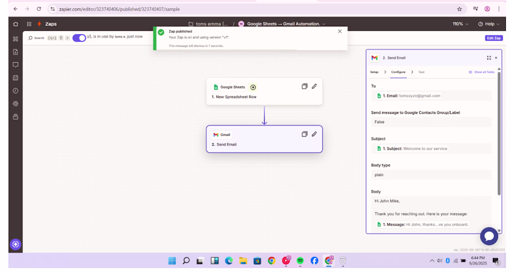Dismiss the Zap published notification
Viewport: 510px width, 272px height.
click(x=340, y=32)
